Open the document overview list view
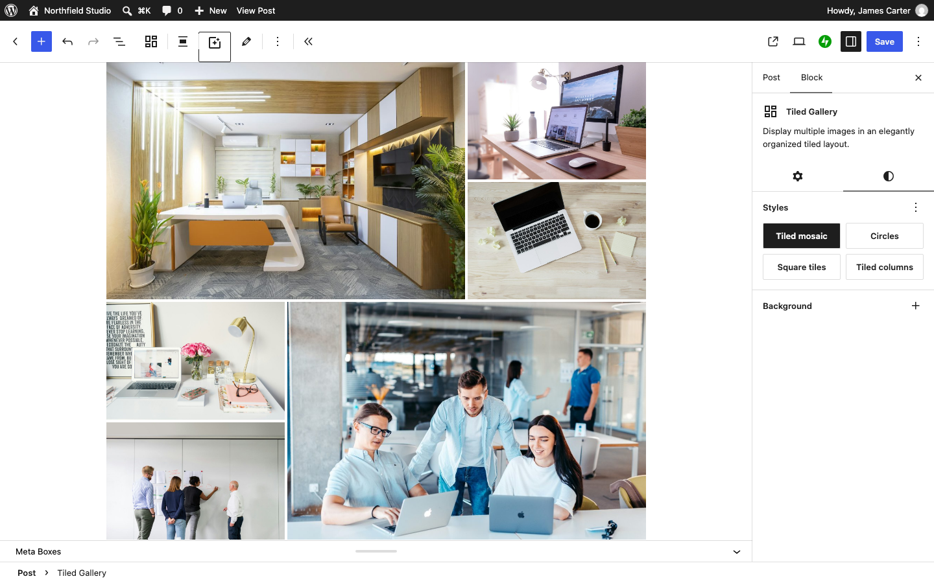Image resolution: width=934 pixels, height=583 pixels. point(119,41)
